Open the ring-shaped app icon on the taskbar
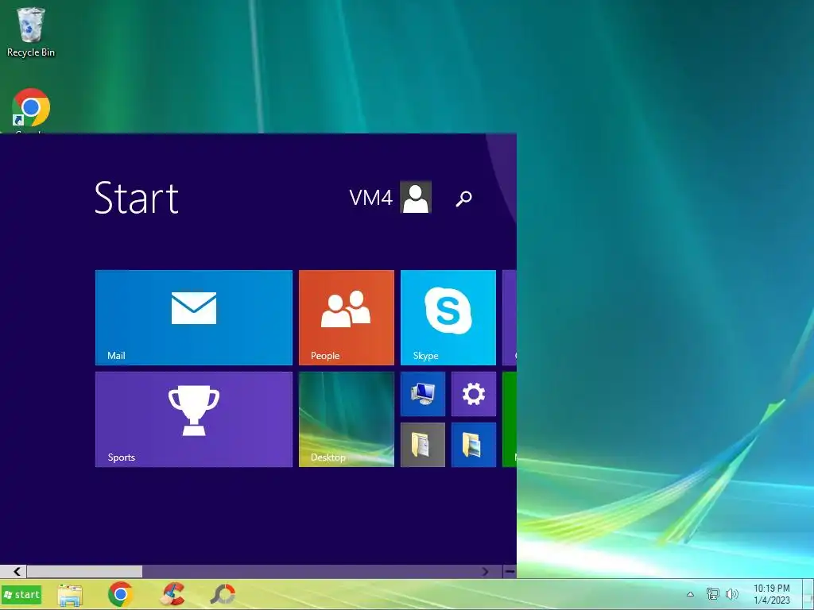This screenshot has width=814, height=610. coord(223,594)
